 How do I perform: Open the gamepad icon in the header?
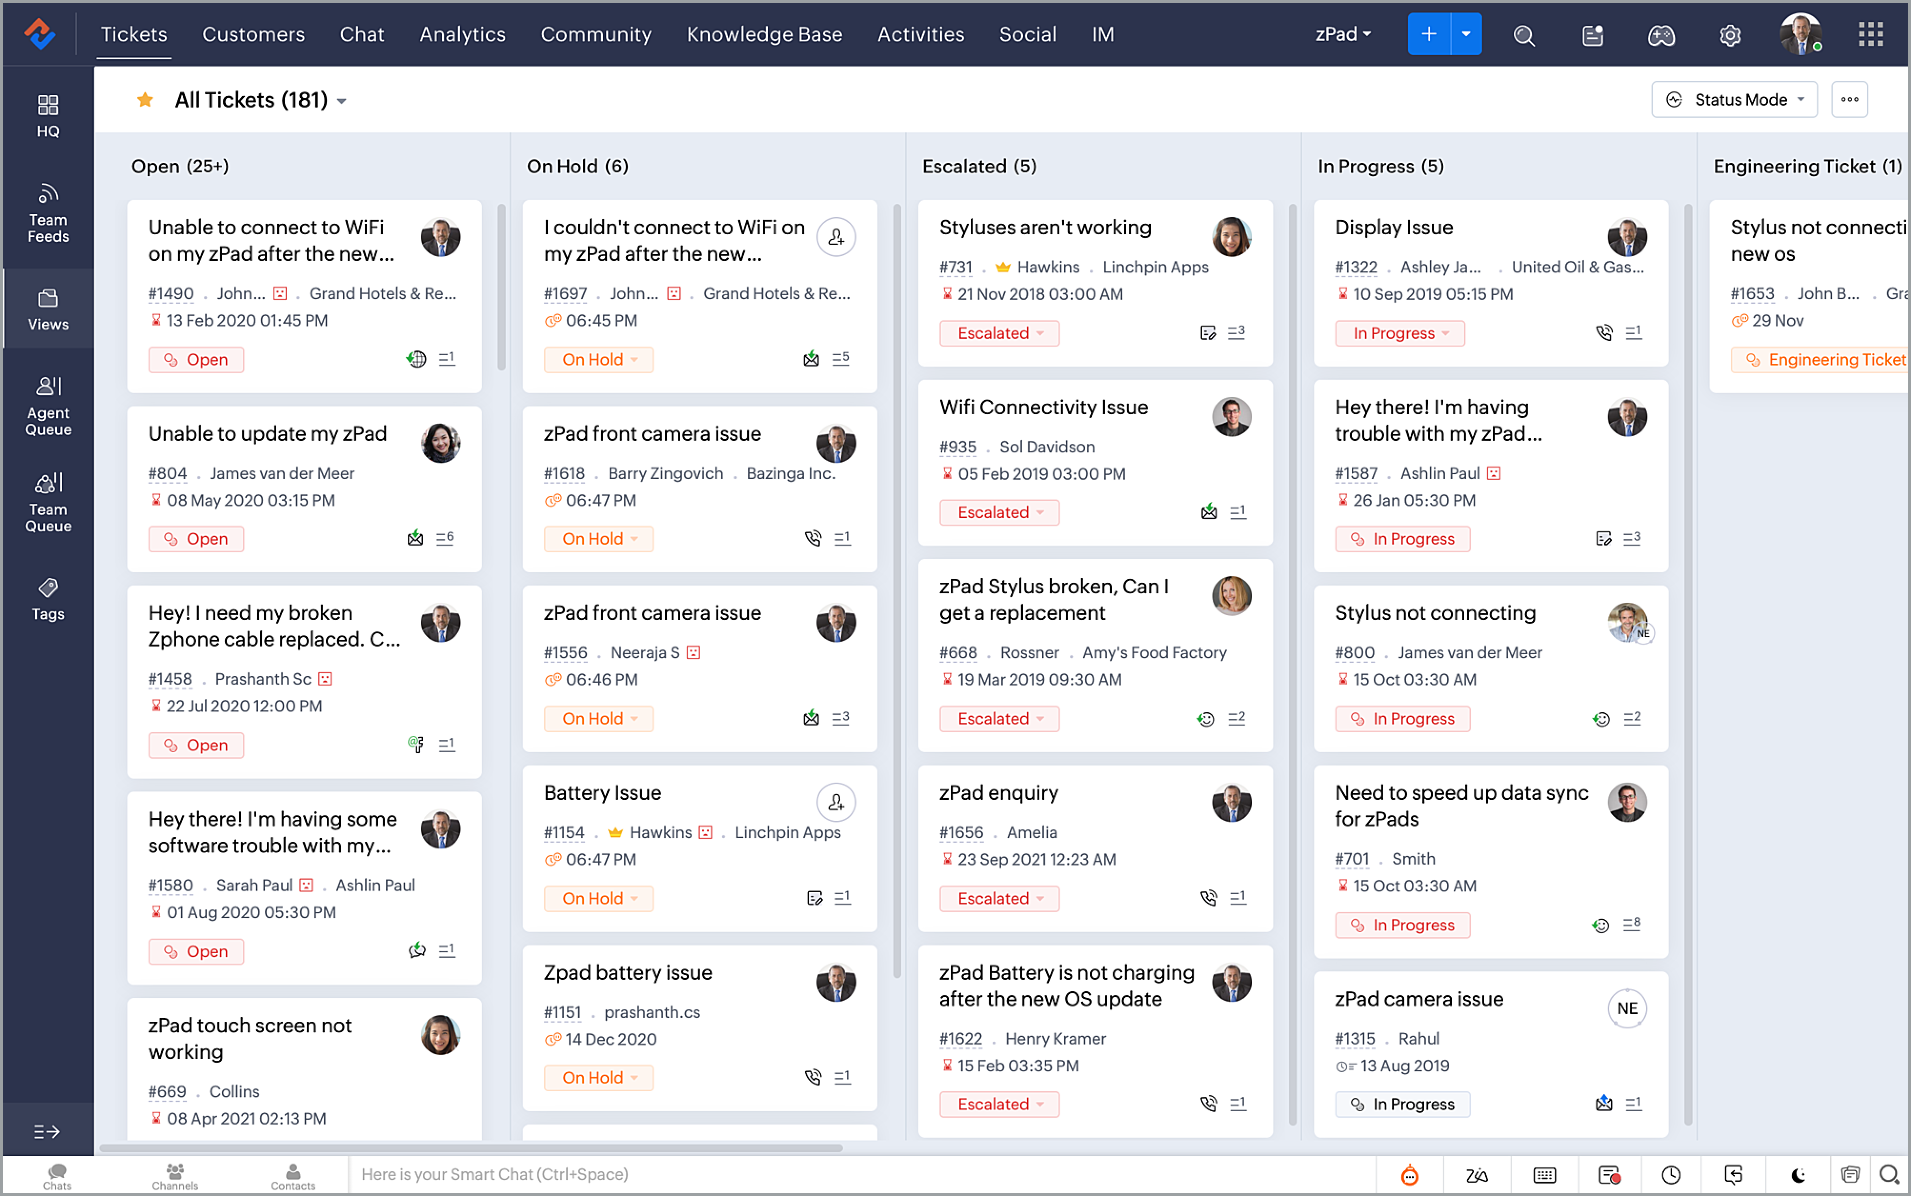coord(1660,35)
